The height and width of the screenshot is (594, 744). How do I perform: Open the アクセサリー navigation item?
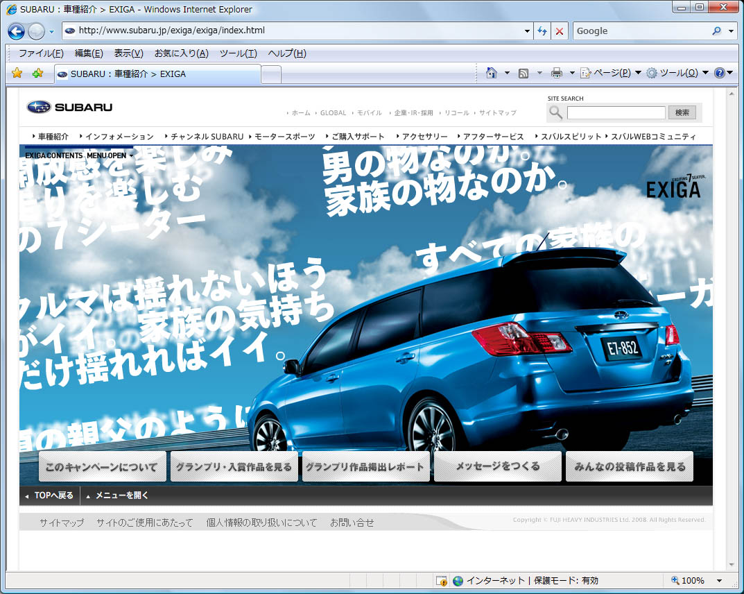coord(424,137)
